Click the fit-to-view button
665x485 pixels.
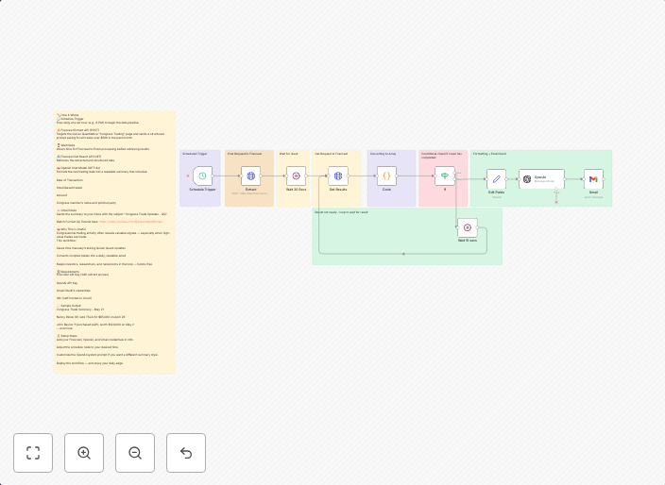pyautogui.click(x=33, y=453)
